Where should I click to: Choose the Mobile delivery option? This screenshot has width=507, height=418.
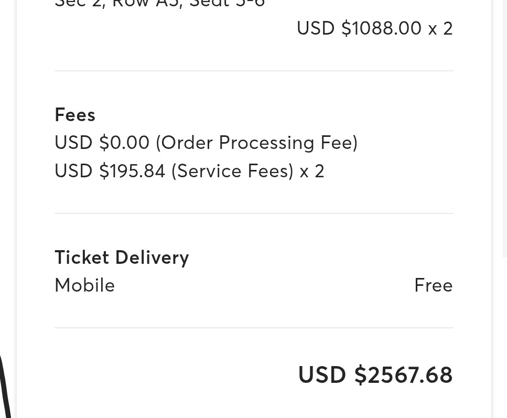pyautogui.click(x=85, y=285)
